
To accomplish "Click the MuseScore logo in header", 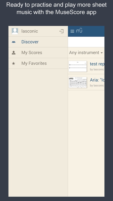I will coord(79,30).
